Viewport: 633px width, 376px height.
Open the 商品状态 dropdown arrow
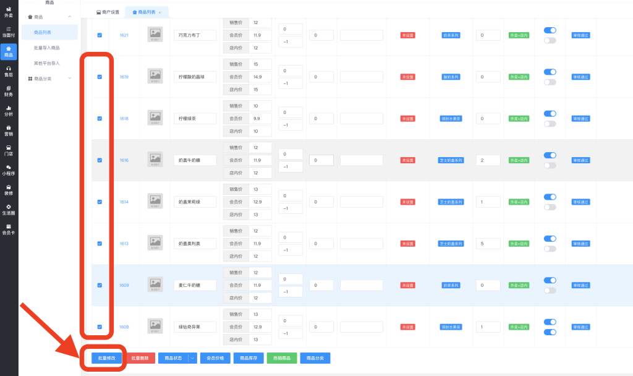point(192,357)
